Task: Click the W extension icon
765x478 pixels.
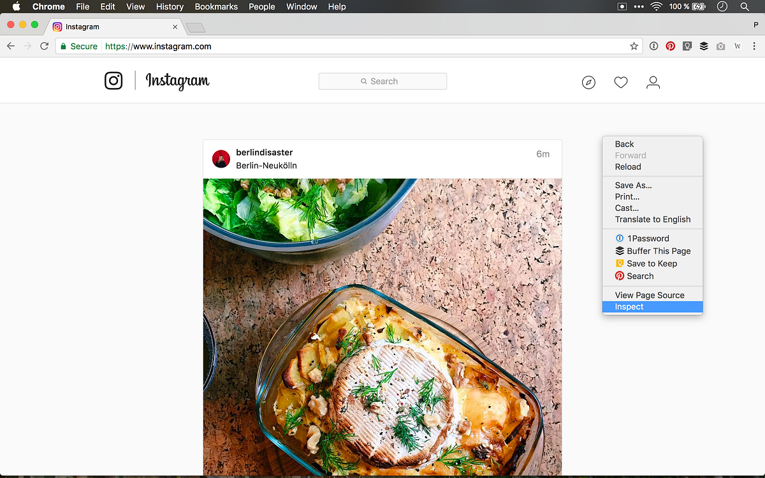Action: point(738,46)
